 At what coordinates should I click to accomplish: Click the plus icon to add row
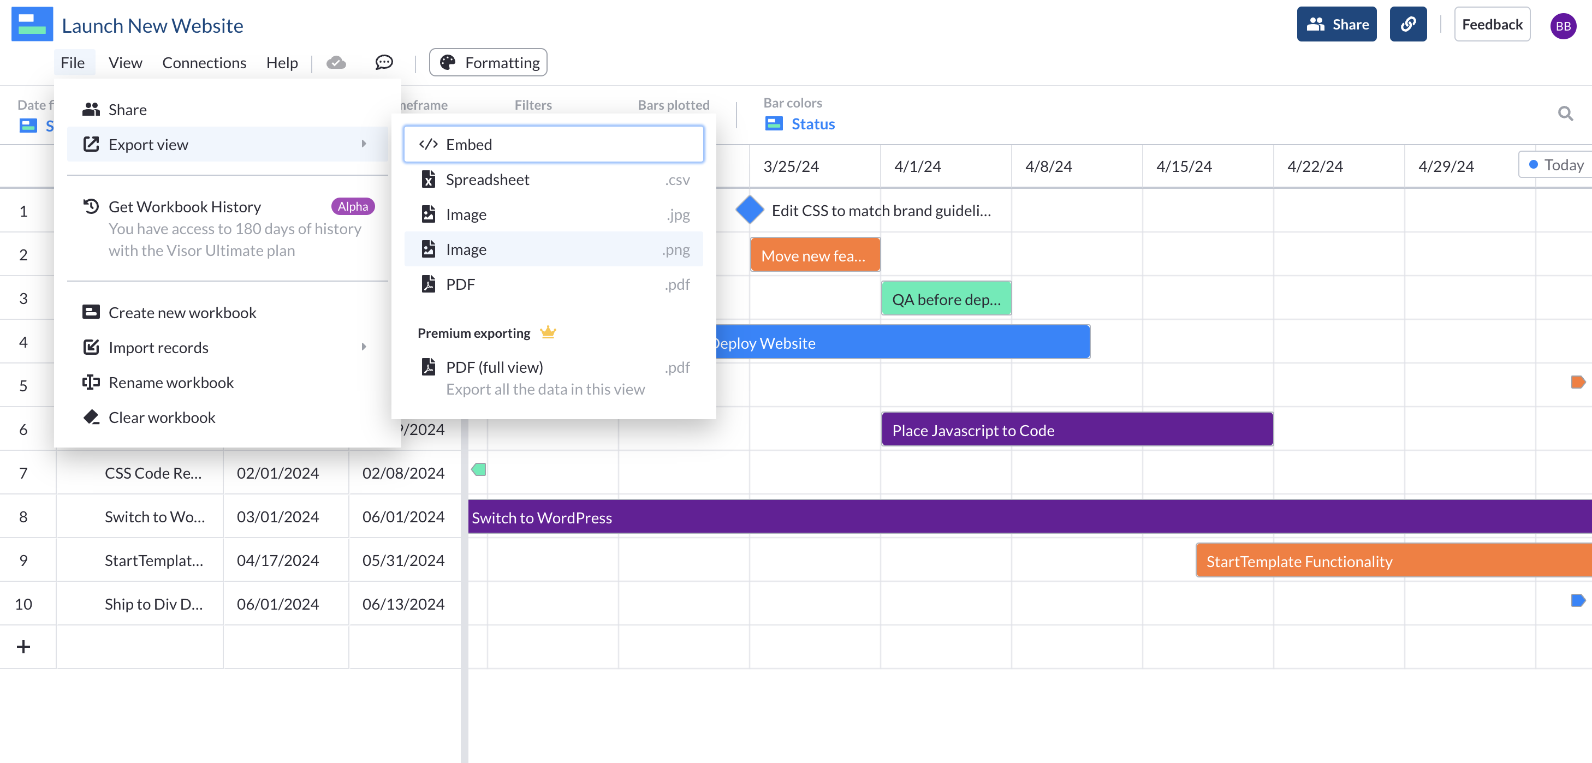23,646
